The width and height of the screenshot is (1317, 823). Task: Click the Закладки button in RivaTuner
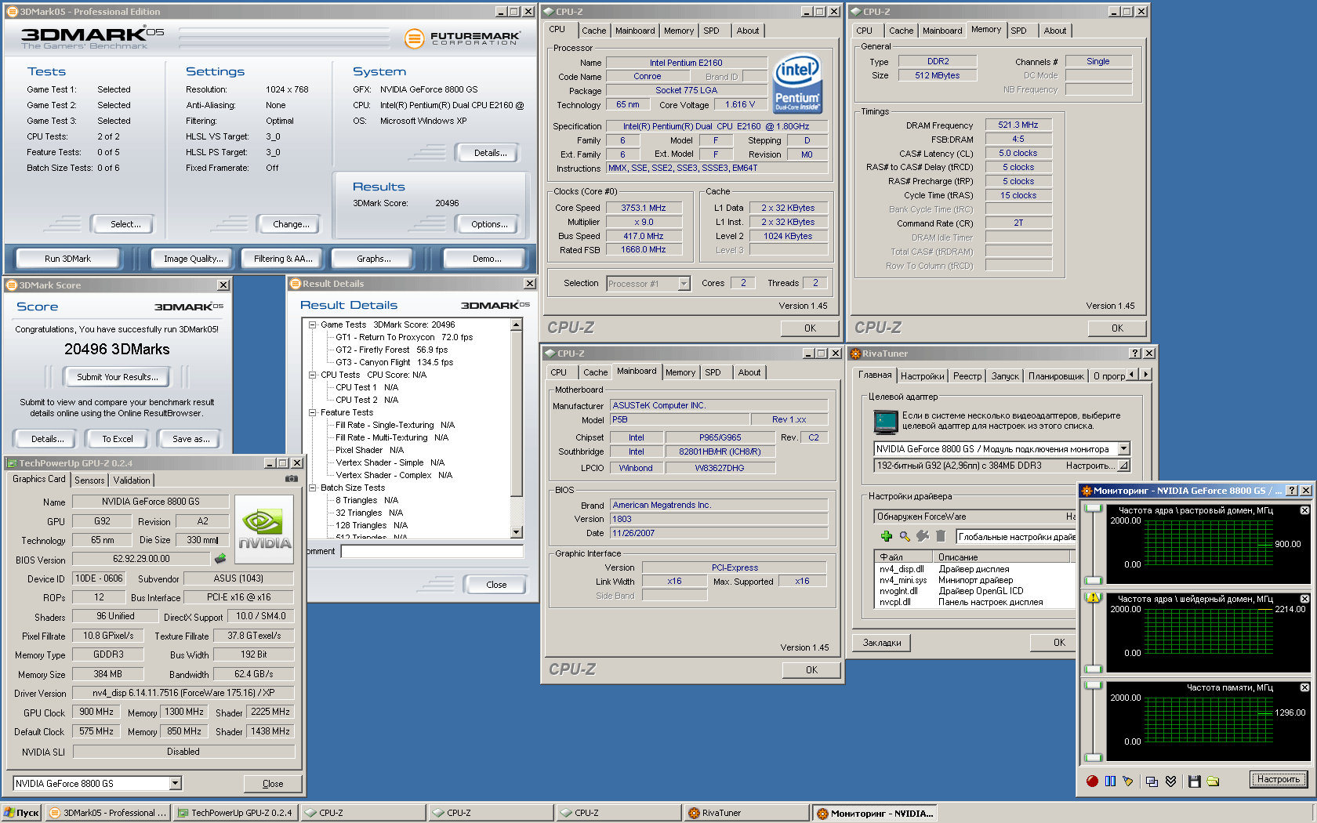click(882, 643)
